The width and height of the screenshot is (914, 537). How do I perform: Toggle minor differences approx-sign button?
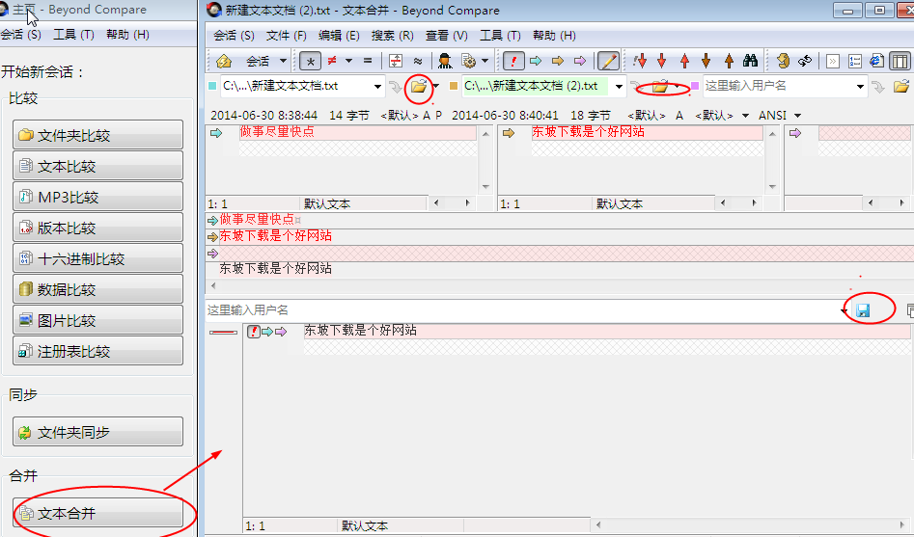(x=417, y=61)
